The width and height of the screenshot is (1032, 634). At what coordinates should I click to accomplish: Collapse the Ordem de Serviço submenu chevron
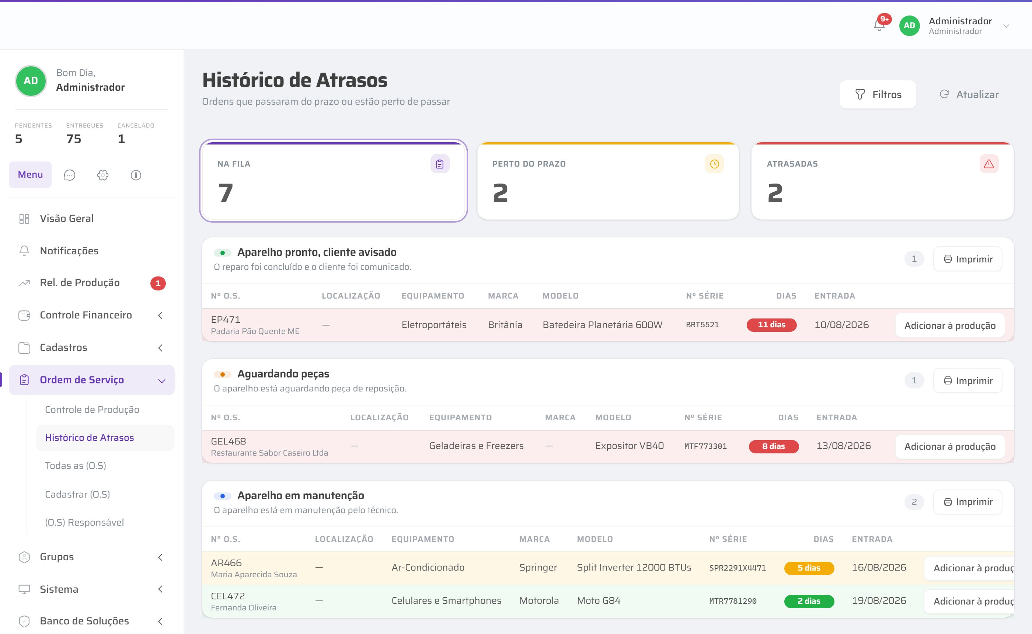pyautogui.click(x=162, y=381)
